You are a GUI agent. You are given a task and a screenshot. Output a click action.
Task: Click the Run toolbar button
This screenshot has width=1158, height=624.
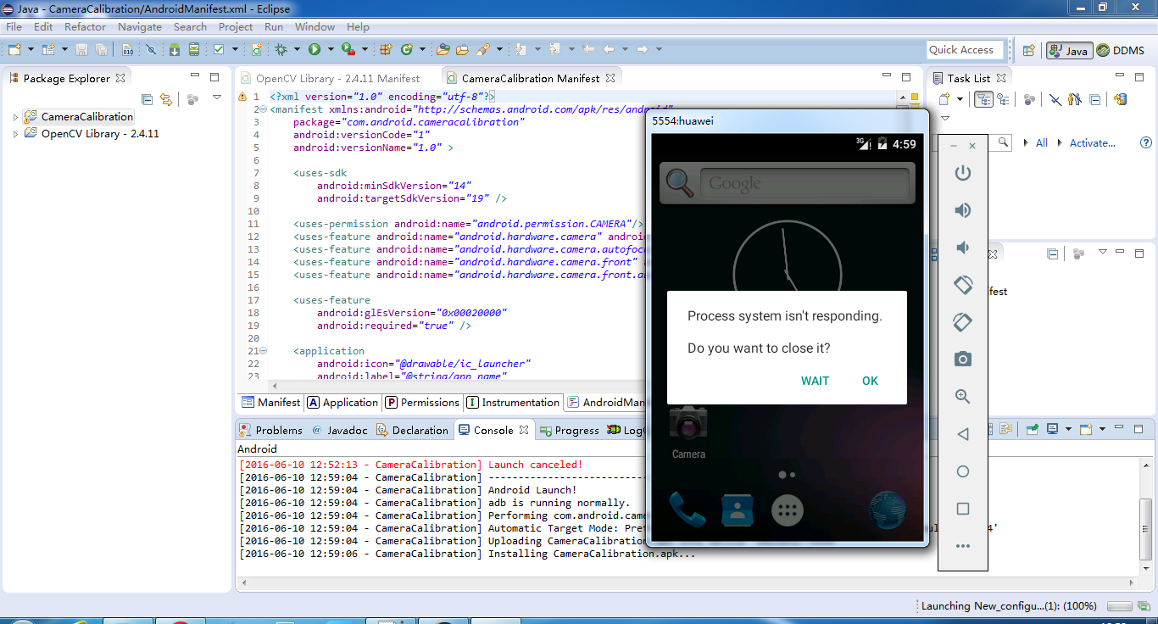315,50
